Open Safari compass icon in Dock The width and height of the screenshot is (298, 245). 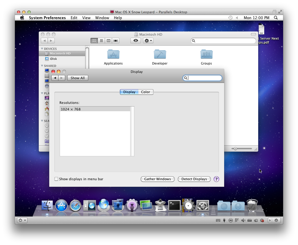[75, 206]
